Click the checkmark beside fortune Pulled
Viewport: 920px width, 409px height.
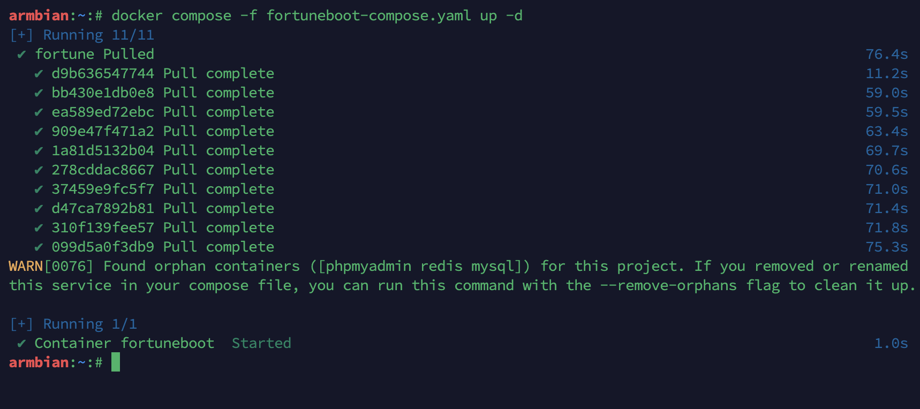[x=21, y=55]
